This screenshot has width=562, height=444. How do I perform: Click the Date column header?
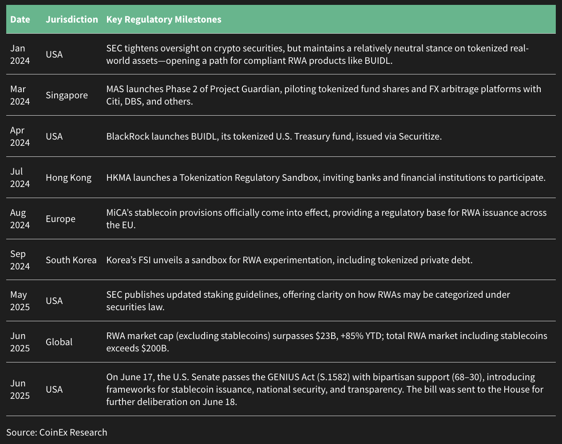[x=20, y=19]
